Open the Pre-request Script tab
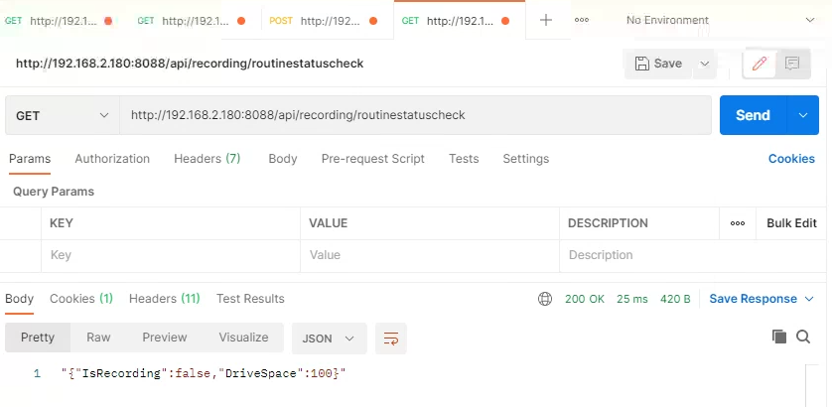 pyautogui.click(x=372, y=159)
